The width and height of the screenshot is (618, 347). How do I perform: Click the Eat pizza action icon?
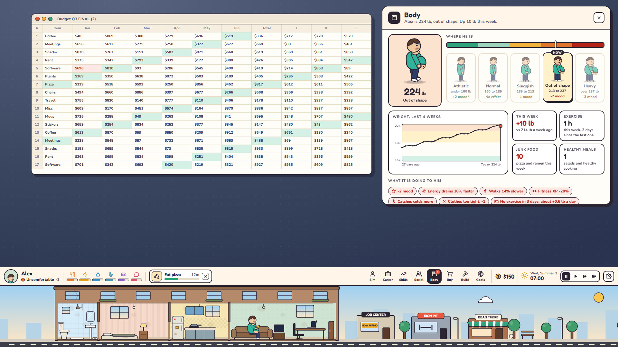157,276
